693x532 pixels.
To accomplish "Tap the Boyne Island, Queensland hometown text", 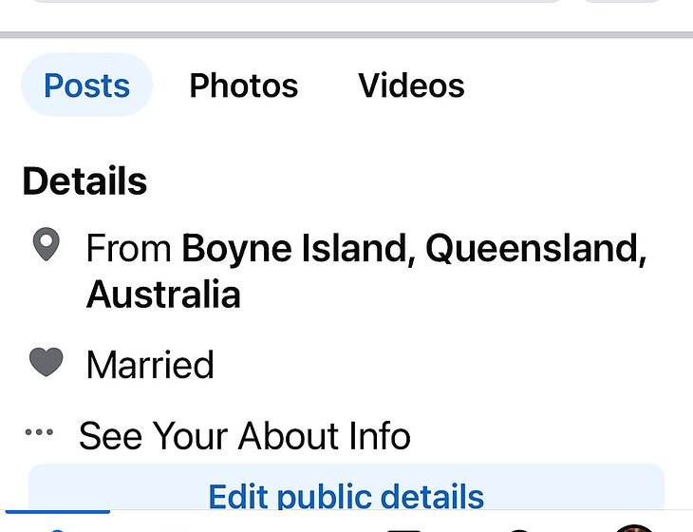I will 414,249.
